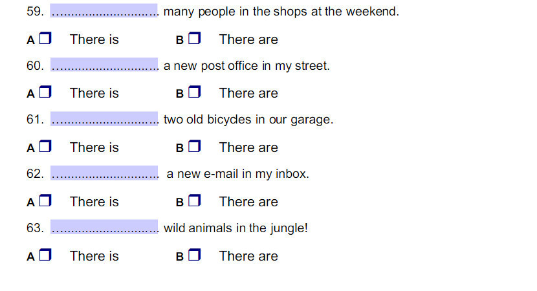
Task: Click 'There is' label under e-mail question
Action: tap(94, 202)
